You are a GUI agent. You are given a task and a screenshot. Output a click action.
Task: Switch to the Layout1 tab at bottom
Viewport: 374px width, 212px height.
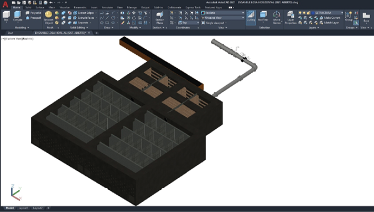pyautogui.click(x=23, y=208)
